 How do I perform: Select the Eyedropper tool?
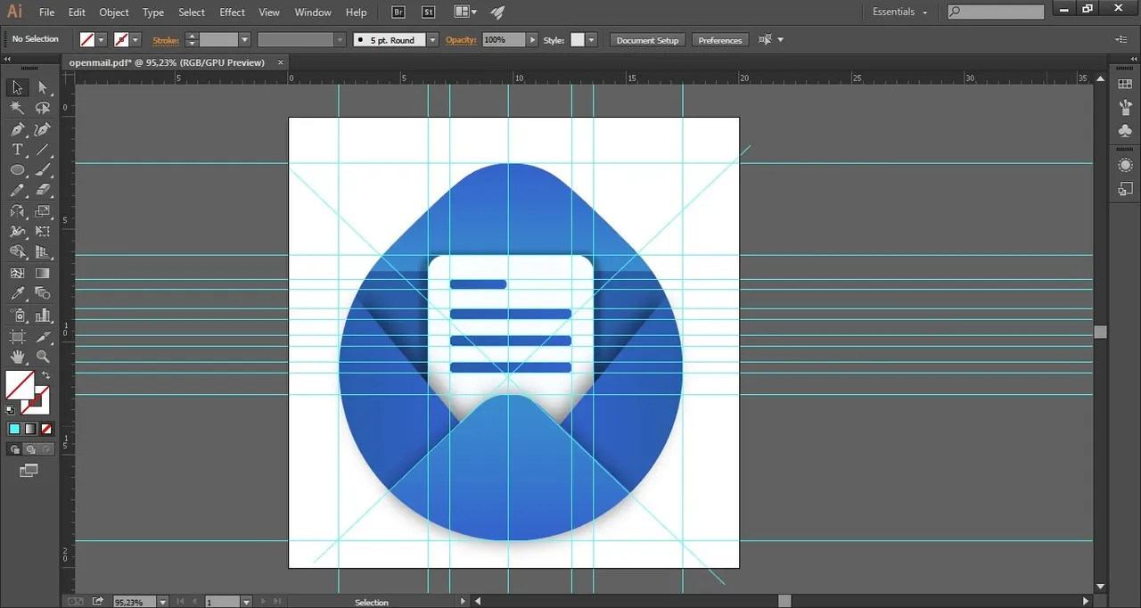click(x=17, y=293)
